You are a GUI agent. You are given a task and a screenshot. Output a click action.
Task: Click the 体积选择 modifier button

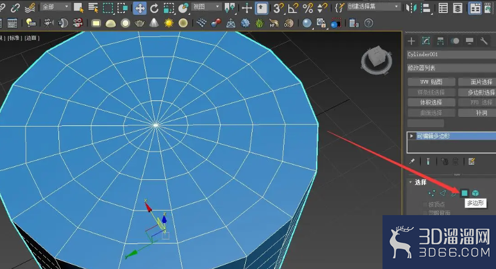431,103
